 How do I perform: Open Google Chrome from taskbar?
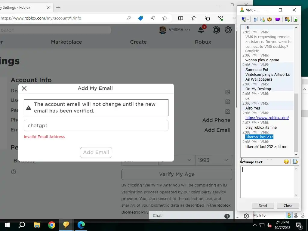(x=52, y=225)
